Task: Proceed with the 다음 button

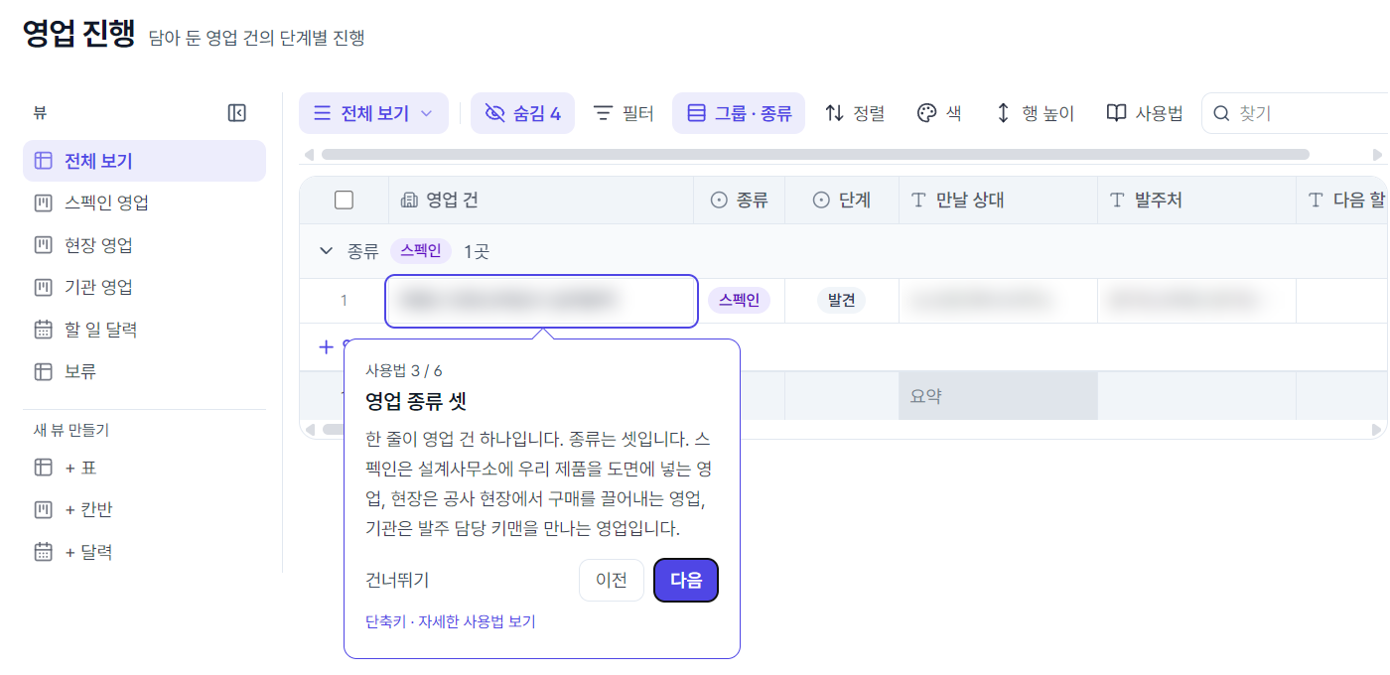Action: (686, 581)
